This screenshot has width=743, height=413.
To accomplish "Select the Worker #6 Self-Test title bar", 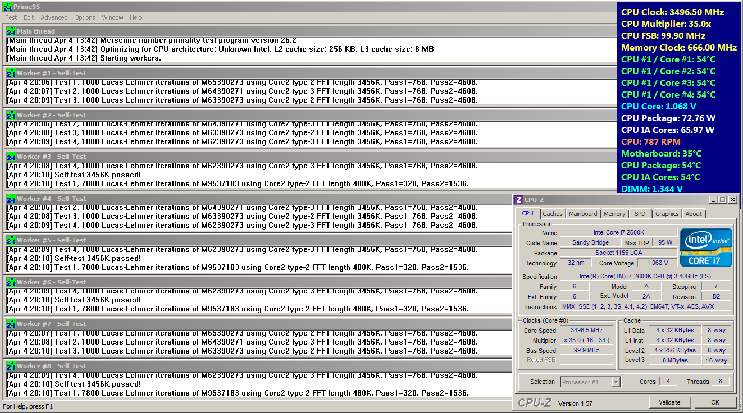I will point(225,283).
